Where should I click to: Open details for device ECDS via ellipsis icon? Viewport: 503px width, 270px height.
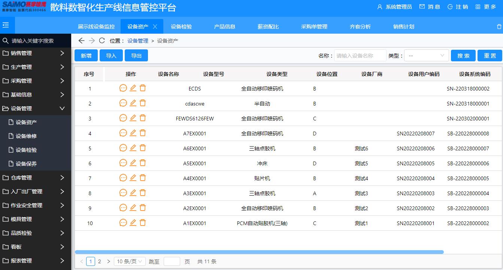coord(123,88)
